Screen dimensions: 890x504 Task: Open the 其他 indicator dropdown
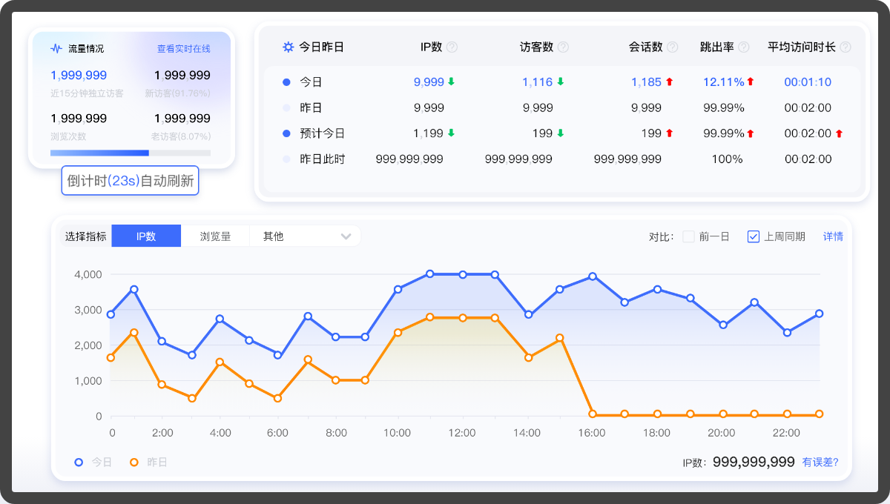coord(305,236)
